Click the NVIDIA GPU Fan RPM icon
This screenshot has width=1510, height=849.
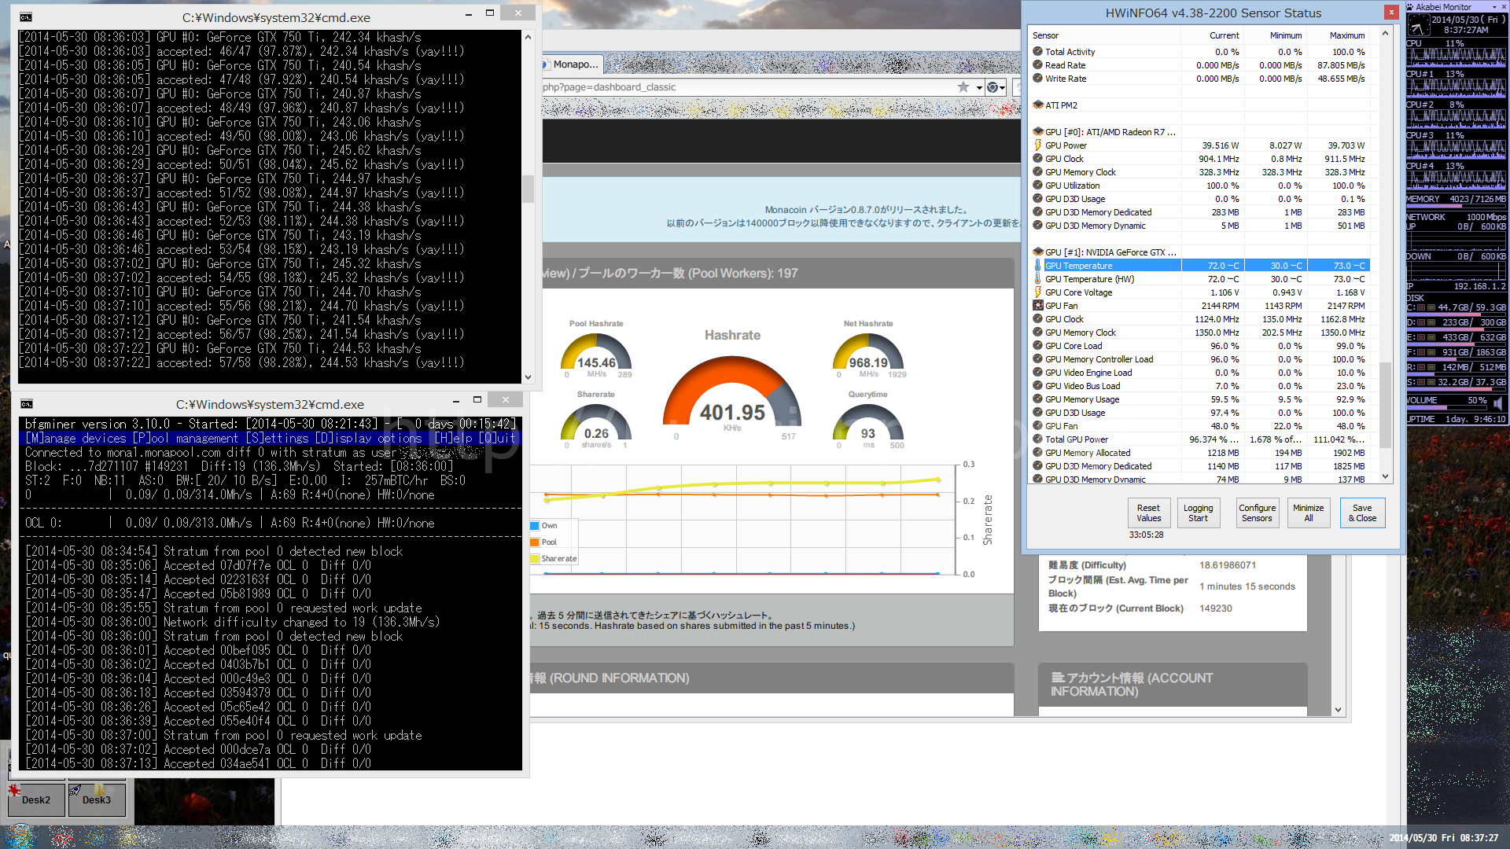click(x=1038, y=306)
